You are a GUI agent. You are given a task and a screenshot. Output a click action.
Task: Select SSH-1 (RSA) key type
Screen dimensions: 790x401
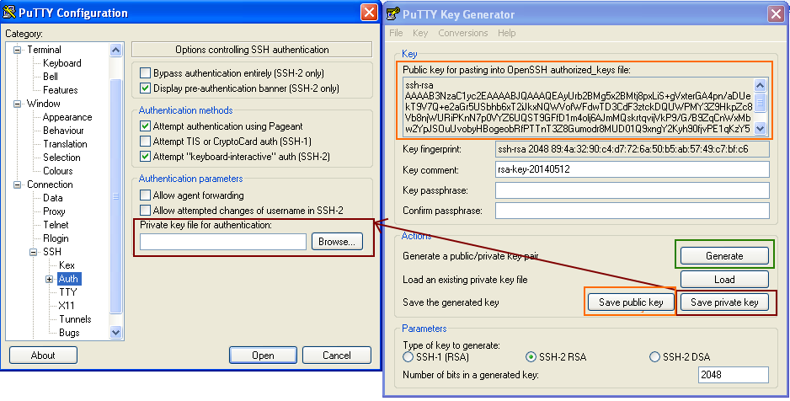coord(408,356)
